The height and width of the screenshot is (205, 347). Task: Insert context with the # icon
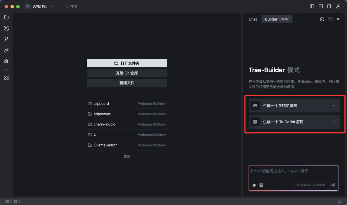[254, 185]
